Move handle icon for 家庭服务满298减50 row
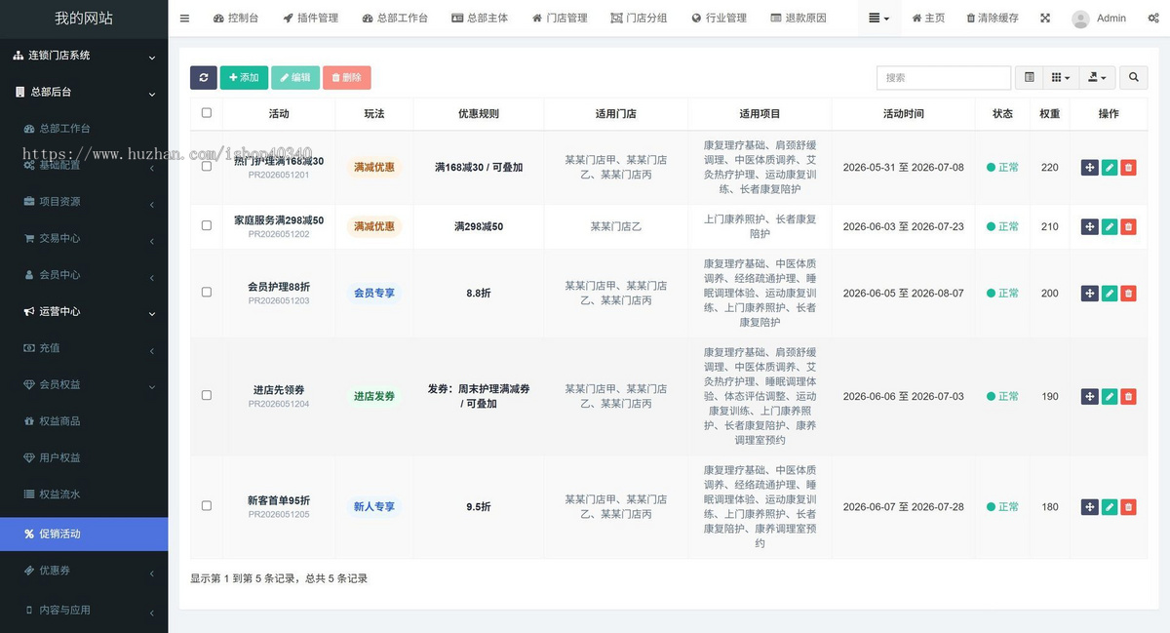 1090,226
